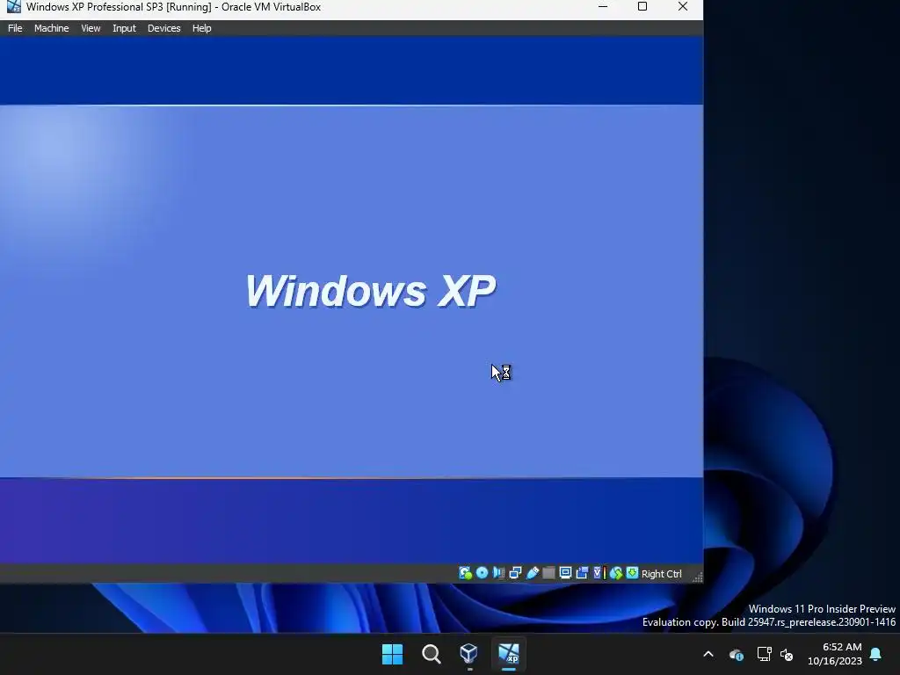Open the clock showing 6:52 AM
The width and height of the screenshot is (900, 675).
pyautogui.click(x=835, y=654)
